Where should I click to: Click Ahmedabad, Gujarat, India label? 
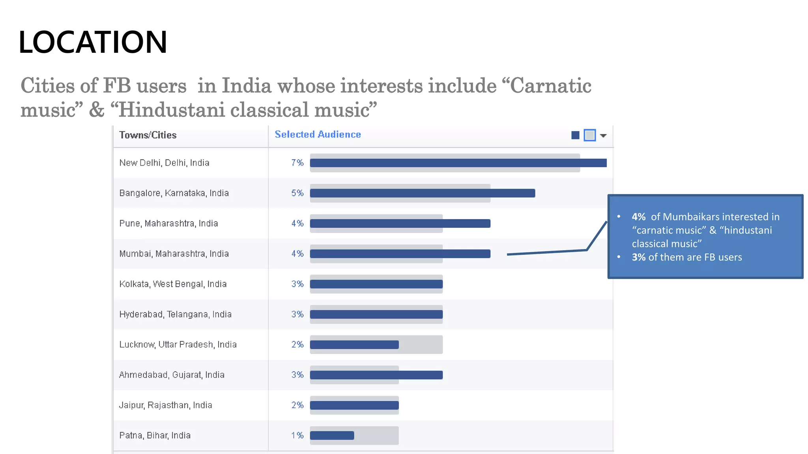coord(172,375)
